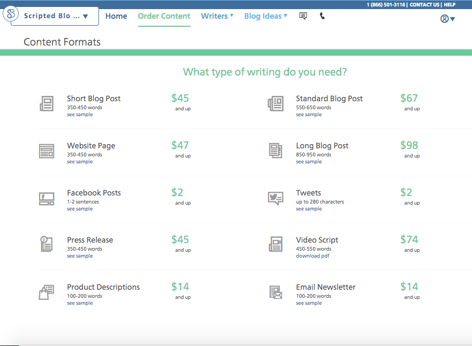This screenshot has height=346, width=472.
Task: View sample for Facebook Posts
Action: tap(80, 208)
